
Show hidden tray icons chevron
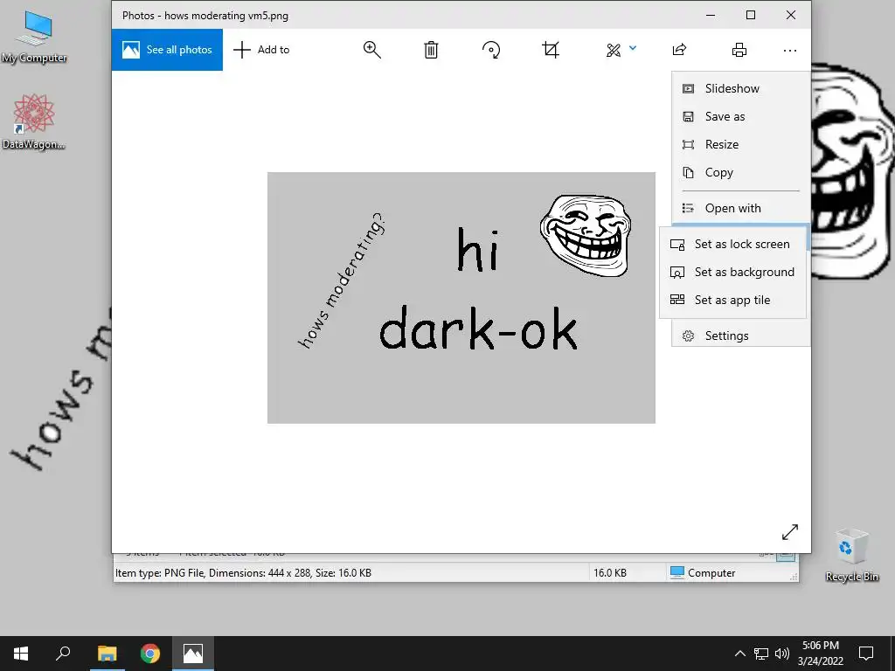pos(739,654)
